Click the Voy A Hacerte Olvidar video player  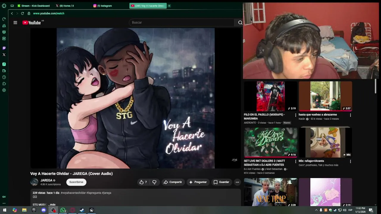point(135,98)
